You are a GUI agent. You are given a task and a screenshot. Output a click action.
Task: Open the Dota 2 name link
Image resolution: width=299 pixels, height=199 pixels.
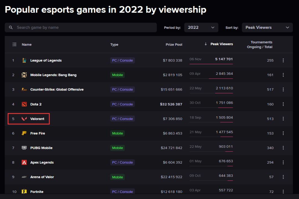pyautogui.click(x=36, y=104)
